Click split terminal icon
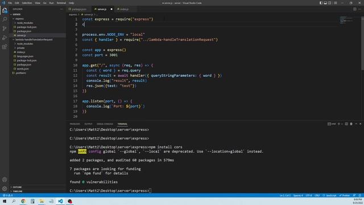The width and height of the screenshot is (364, 205). click(346, 124)
